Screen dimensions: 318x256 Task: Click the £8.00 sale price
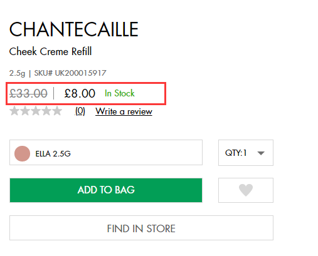(80, 93)
